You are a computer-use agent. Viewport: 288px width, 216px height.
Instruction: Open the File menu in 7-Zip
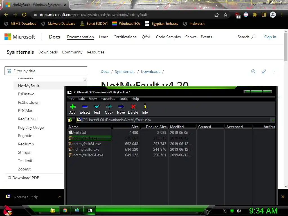click(71, 99)
